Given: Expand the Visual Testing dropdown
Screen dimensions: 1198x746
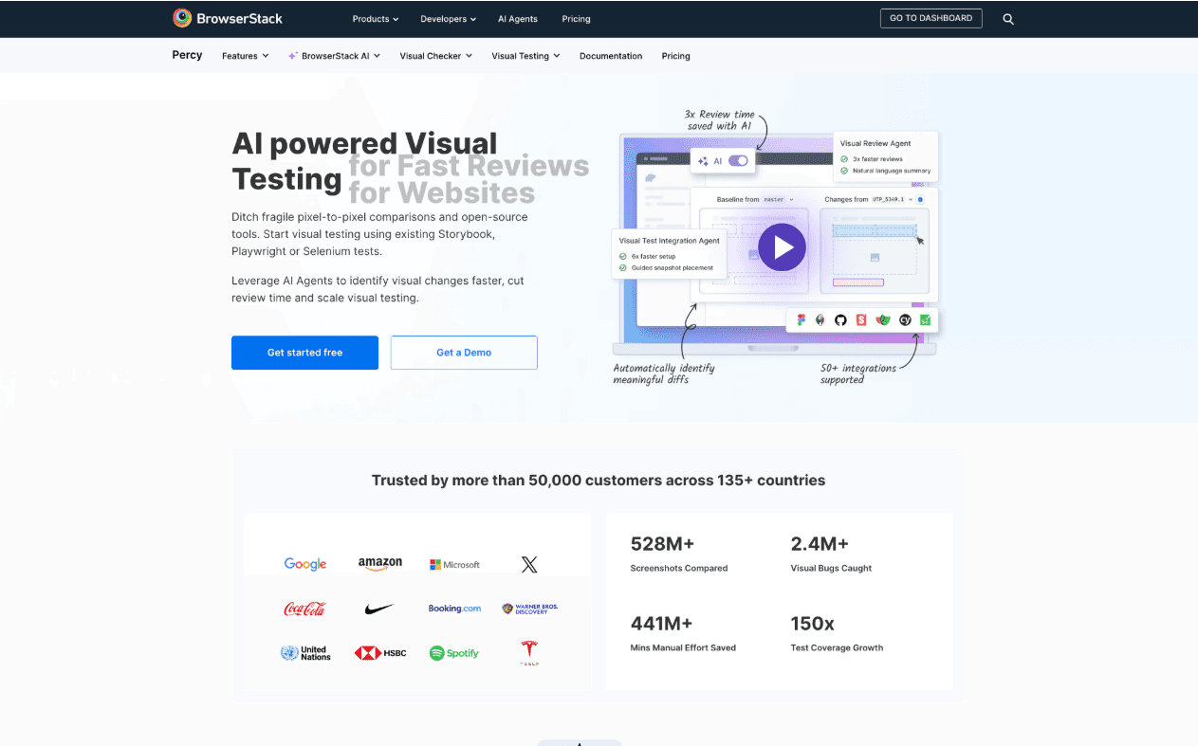Looking at the screenshot, I should [x=525, y=56].
